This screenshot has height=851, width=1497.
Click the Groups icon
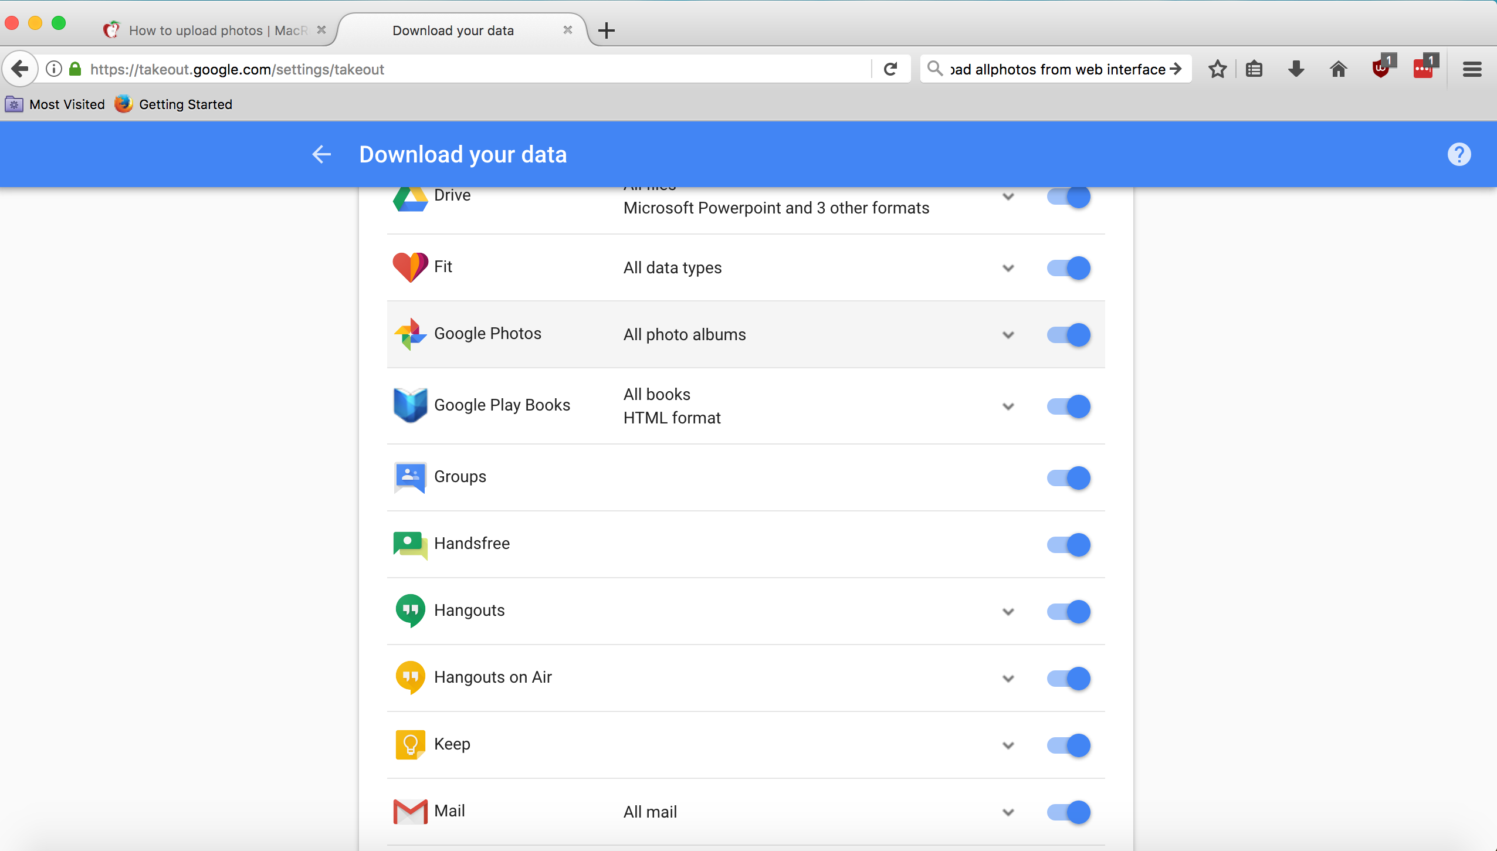coord(410,477)
